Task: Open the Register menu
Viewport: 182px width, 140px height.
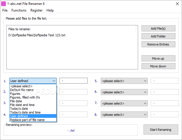Action: [36, 10]
